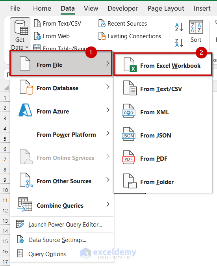
Task: Choose From JSON
Action: [163, 136]
